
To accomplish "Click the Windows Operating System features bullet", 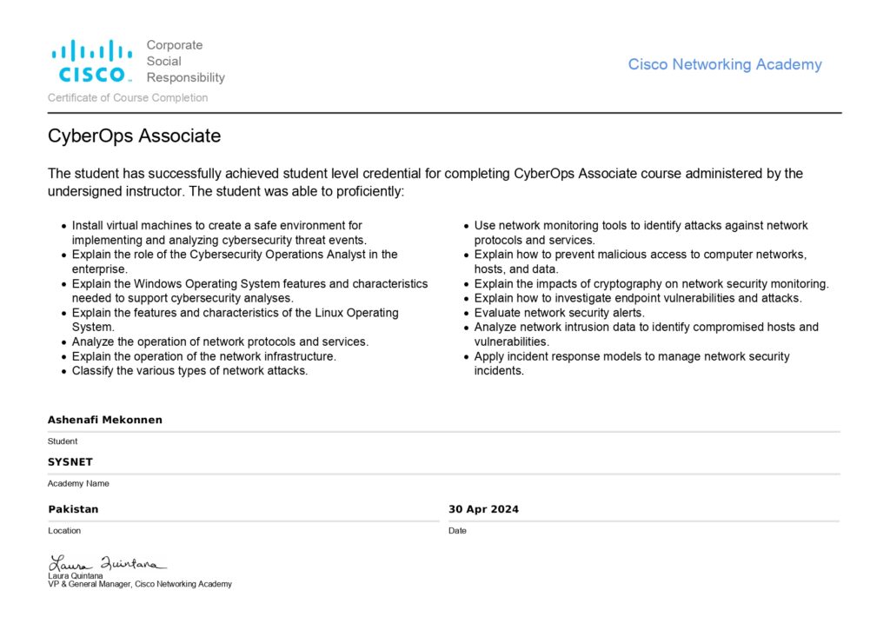I will pos(249,290).
